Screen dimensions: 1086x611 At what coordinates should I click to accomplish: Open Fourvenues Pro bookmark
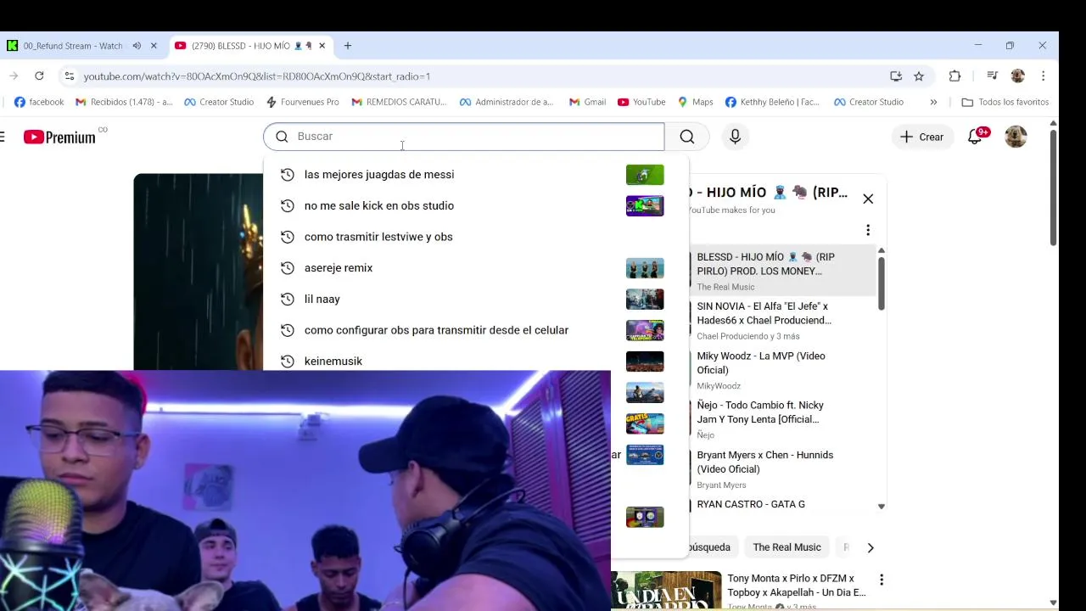pyautogui.click(x=302, y=102)
